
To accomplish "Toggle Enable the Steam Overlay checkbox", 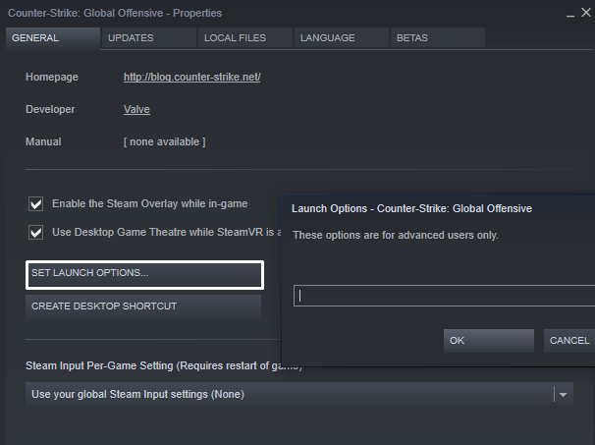I will pyautogui.click(x=36, y=204).
